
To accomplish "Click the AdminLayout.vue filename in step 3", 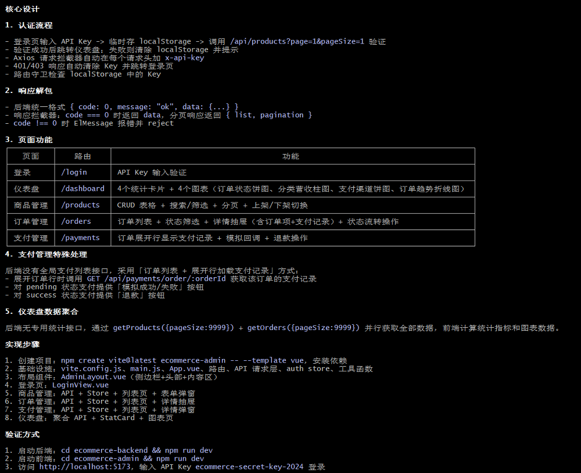I will [92, 375].
